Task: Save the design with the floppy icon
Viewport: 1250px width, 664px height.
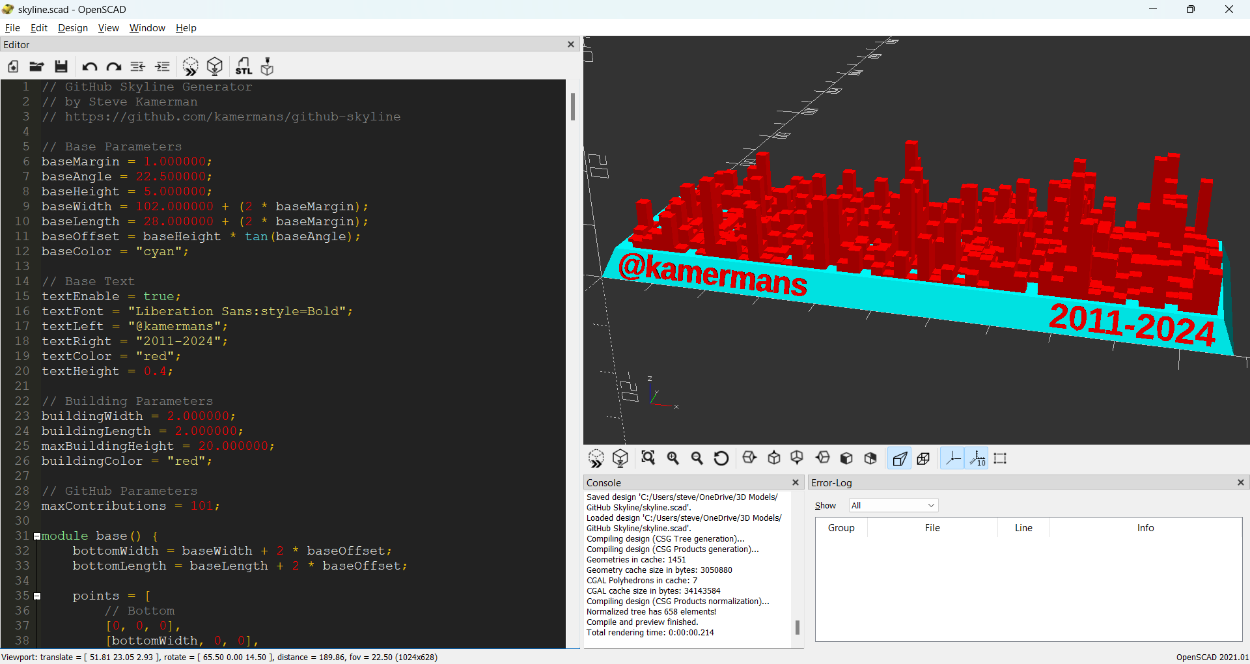Action: click(x=61, y=66)
